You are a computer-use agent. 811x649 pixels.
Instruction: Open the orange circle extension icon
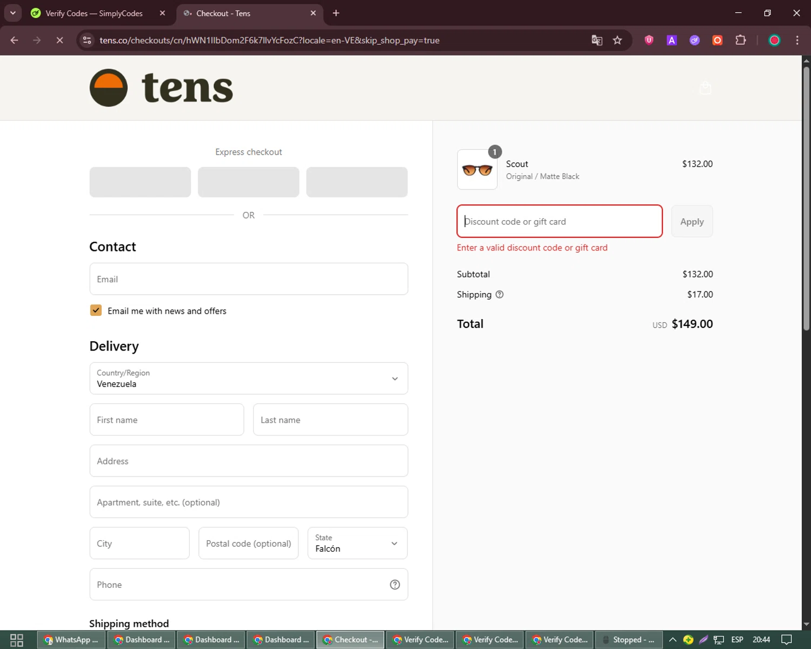[x=717, y=40]
